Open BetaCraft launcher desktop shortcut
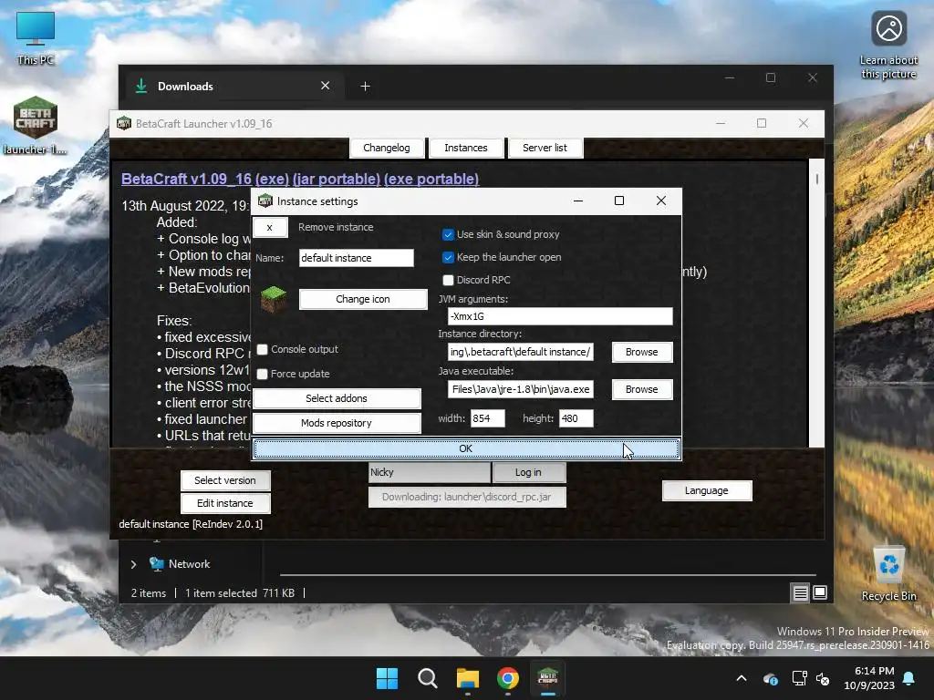 click(36, 125)
